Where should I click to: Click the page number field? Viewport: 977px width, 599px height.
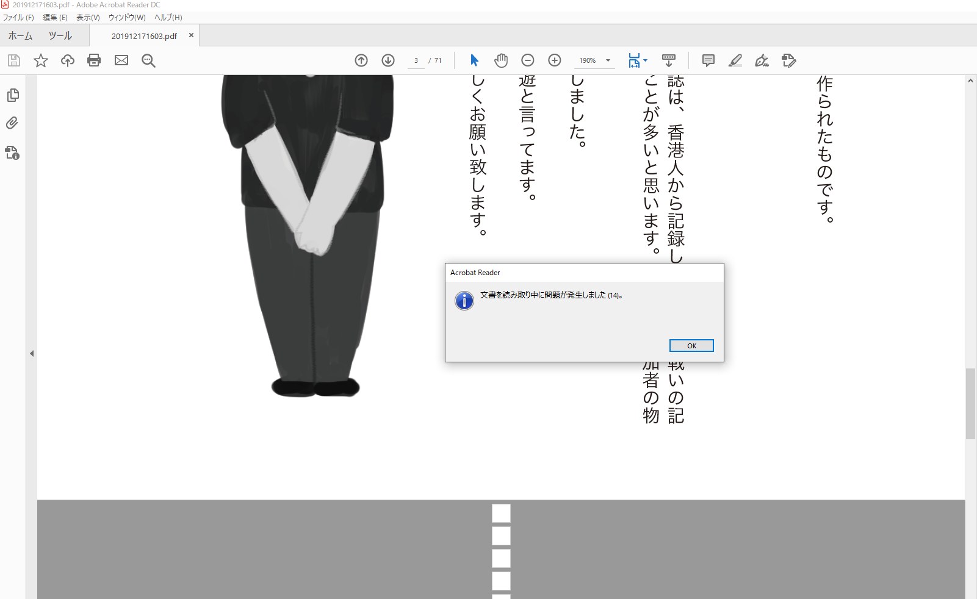coord(416,60)
